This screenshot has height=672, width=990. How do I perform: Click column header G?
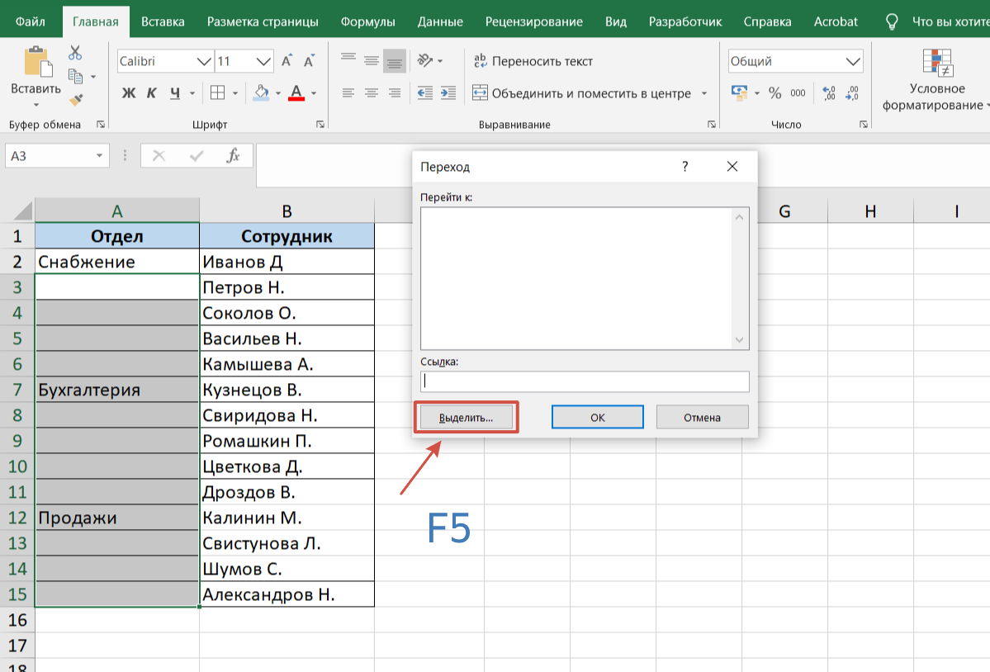784,211
